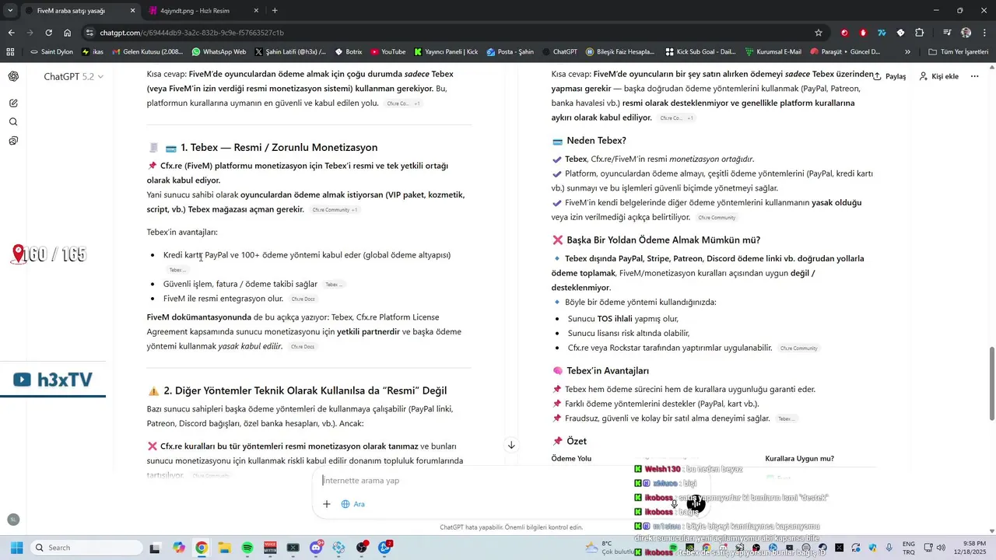Open Windows Start menu
996x560 pixels.
click(x=16, y=548)
